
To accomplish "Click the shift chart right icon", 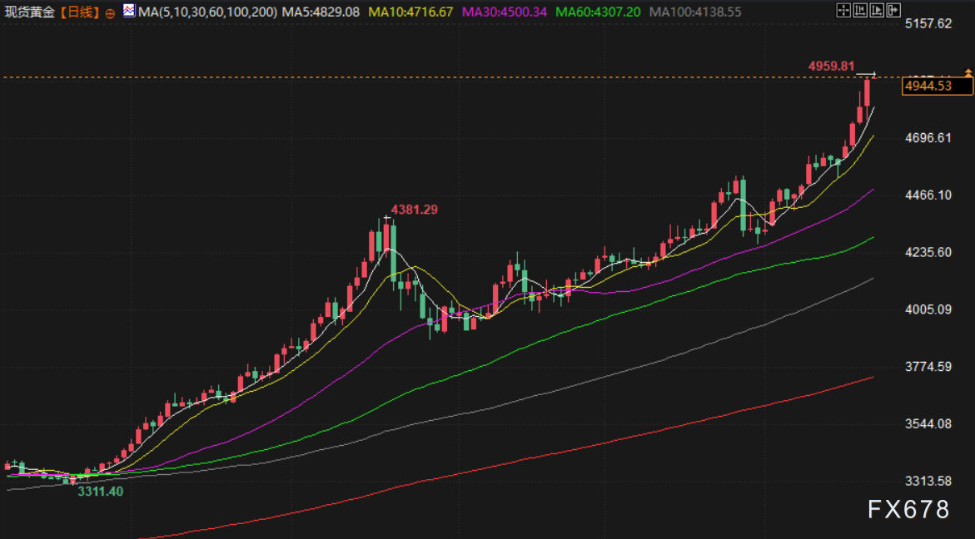I will click(x=893, y=10).
